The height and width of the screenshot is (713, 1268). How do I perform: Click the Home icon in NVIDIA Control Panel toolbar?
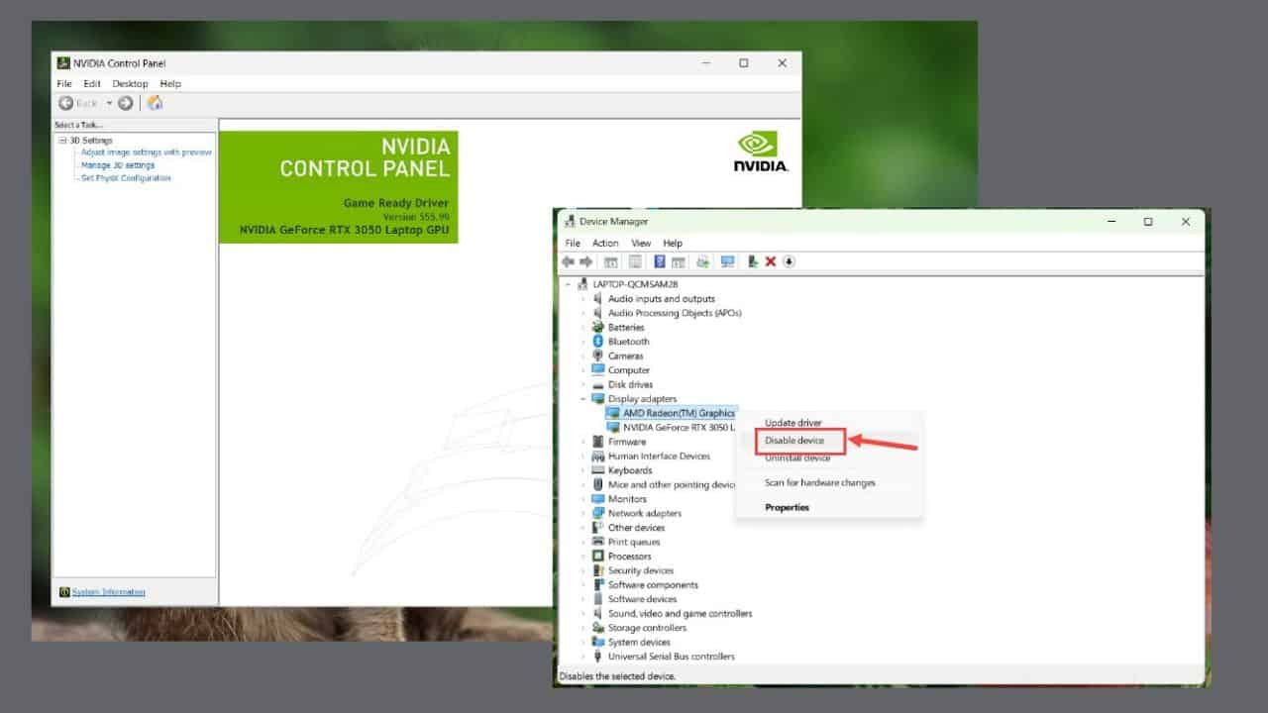pos(155,103)
